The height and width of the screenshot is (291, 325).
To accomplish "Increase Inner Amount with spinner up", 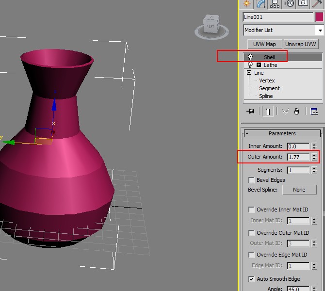I will pos(314,145).
